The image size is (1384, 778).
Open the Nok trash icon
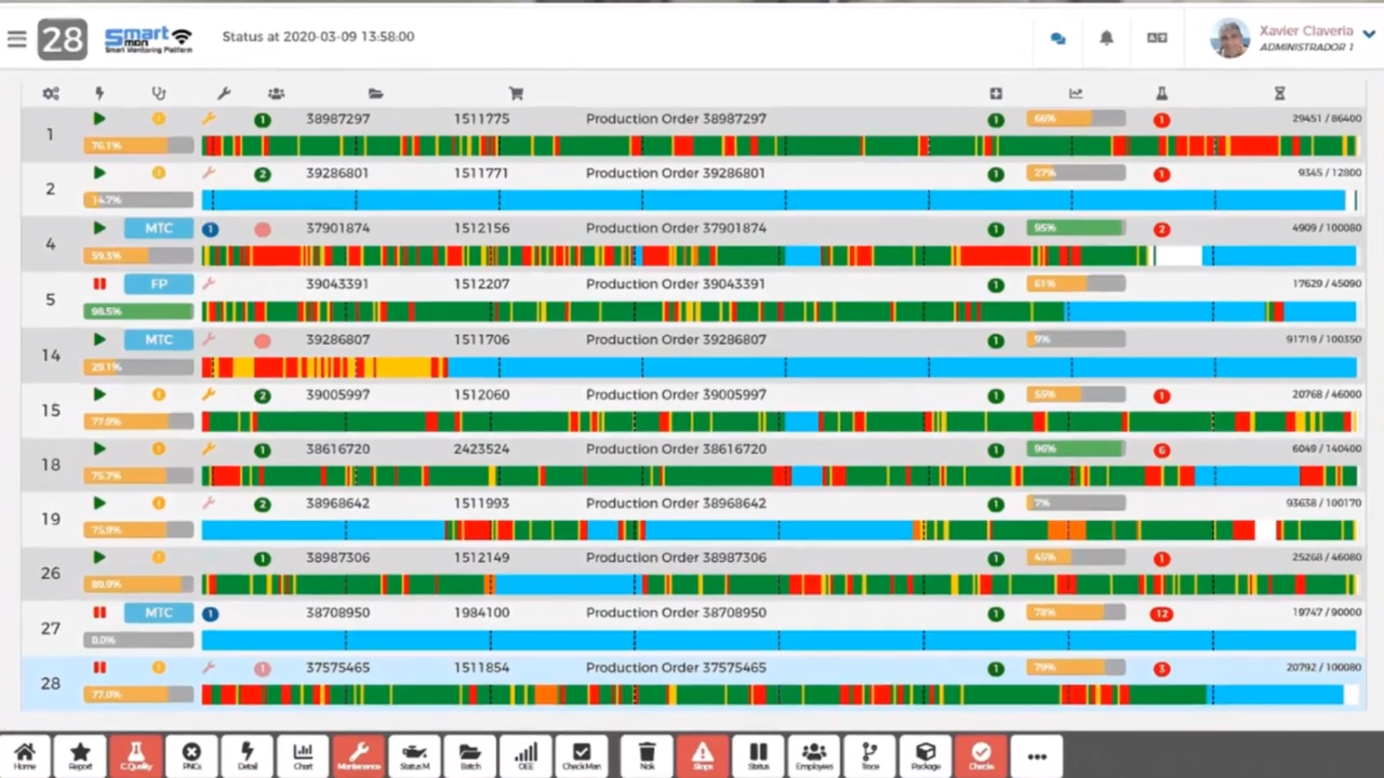coord(647,756)
